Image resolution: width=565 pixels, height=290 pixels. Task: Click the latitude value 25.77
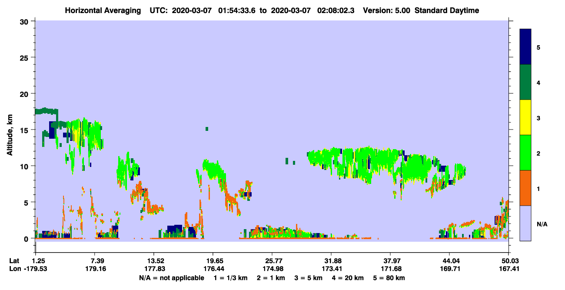point(272,260)
